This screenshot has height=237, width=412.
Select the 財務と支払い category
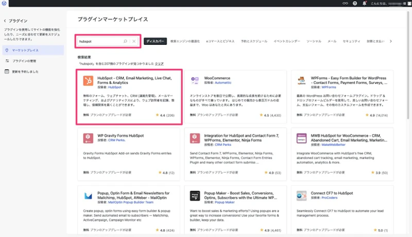pos(375,41)
